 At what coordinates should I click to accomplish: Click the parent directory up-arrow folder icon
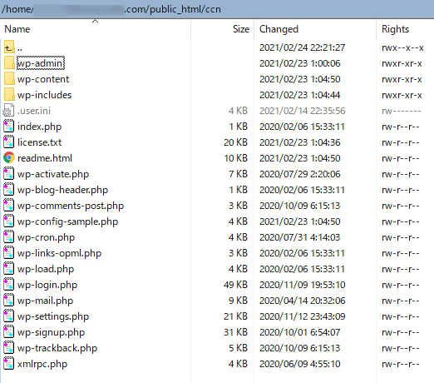(x=9, y=47)
